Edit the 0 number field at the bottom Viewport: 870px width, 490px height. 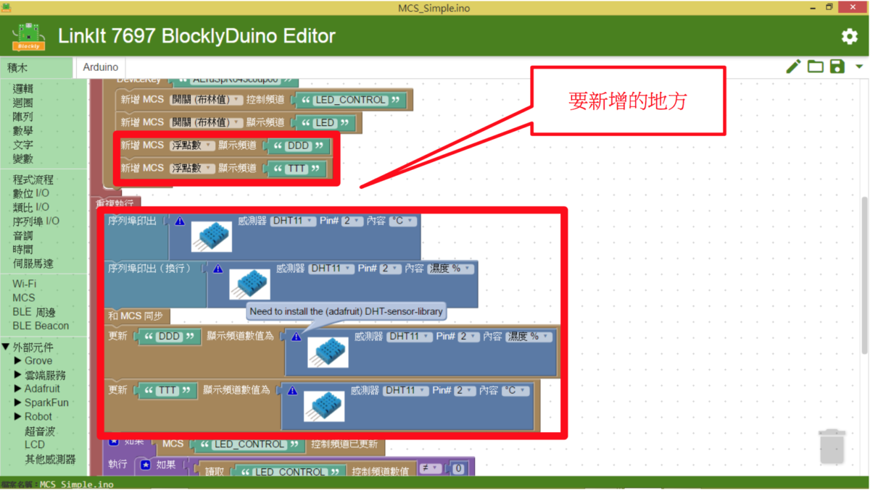[x=457, y=470]
